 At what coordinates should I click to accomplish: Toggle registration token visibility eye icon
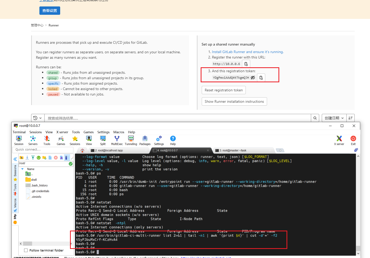[253, 78]
